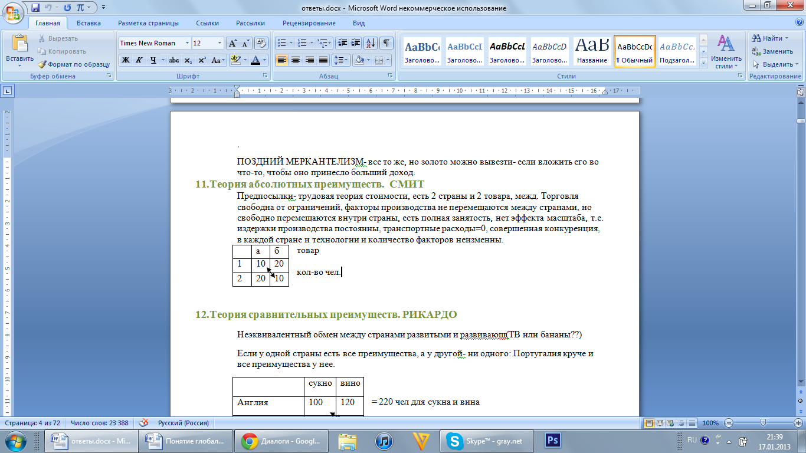Open numbered list style dropdown arrow
Viewport: 806px width, 453px height.
pyautogui.click(x=311, y=43)
